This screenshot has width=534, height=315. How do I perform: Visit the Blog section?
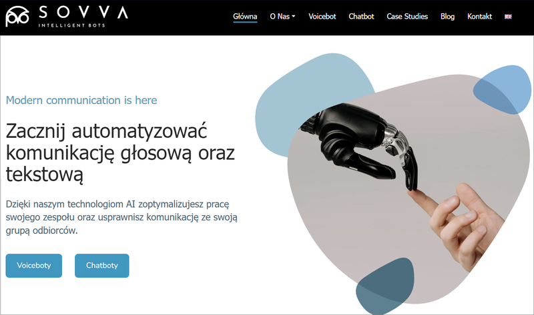click(447, 16)
